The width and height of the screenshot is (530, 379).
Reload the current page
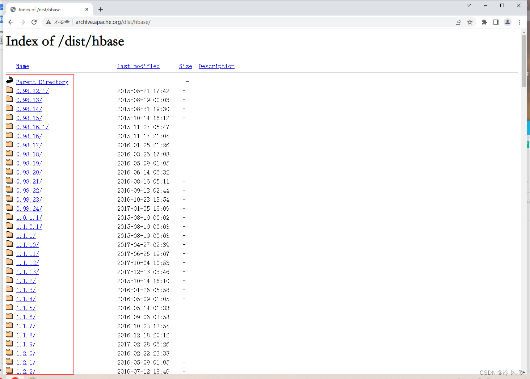[x=34, y=22]
